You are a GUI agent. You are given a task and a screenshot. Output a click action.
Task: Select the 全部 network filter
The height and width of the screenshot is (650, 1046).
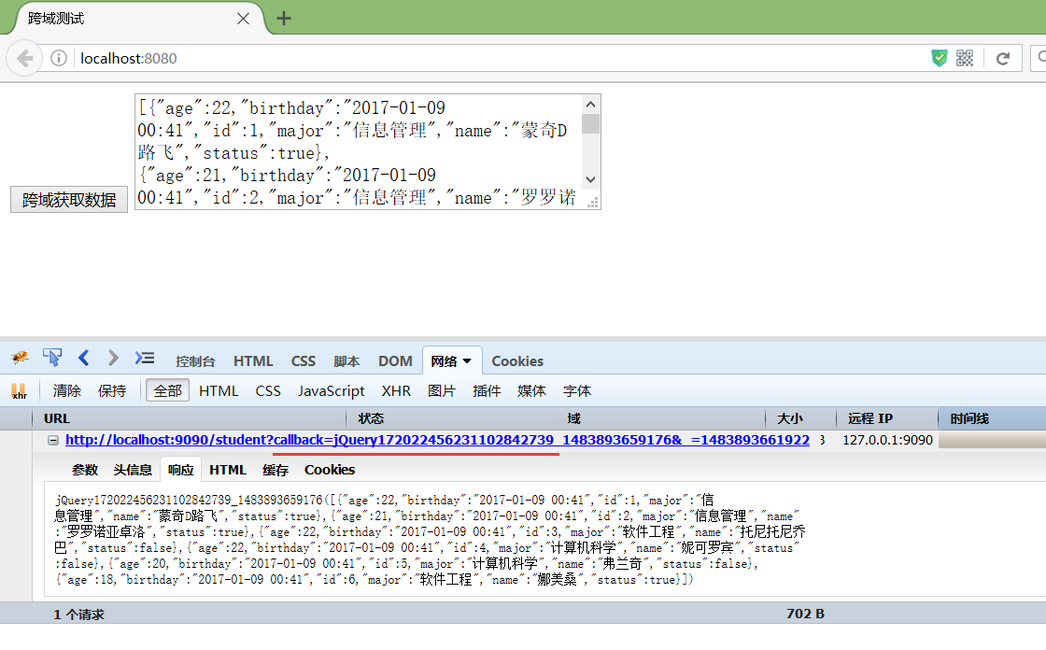167,391
